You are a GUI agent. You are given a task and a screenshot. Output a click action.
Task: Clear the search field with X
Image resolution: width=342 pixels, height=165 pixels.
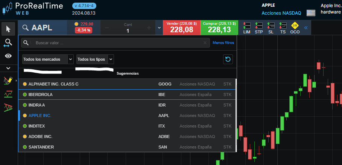205,43
